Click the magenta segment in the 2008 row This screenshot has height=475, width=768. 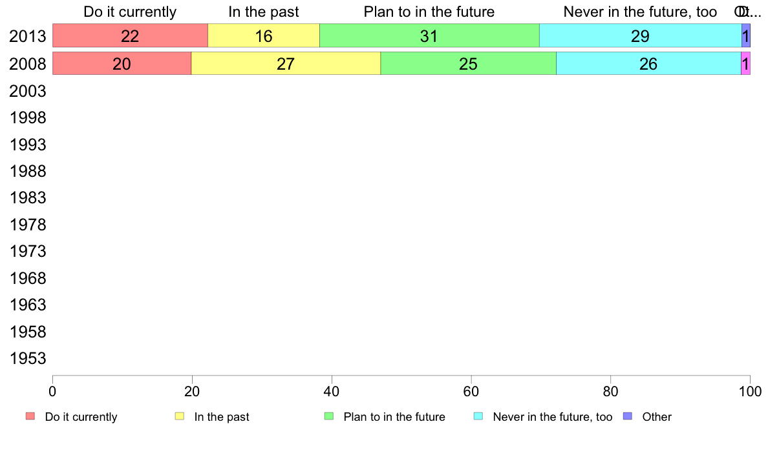click(745, 64)
